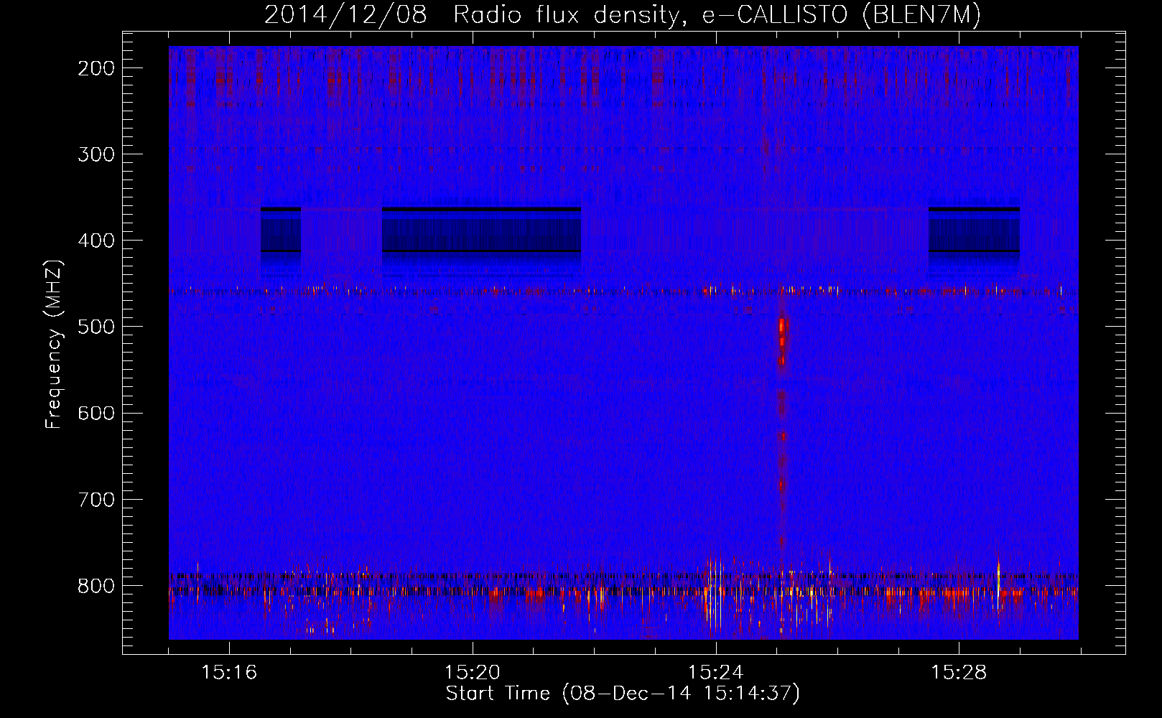Click the 500 frequency tick label

tap(96, 327)
